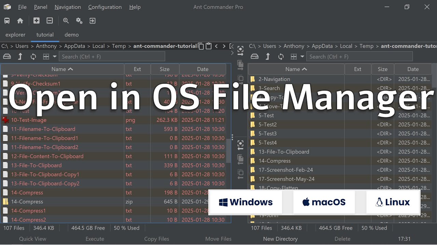This screenshot has width=437, height=245.
Task: Focus the left panel search field
Action: tap(112, 56)
